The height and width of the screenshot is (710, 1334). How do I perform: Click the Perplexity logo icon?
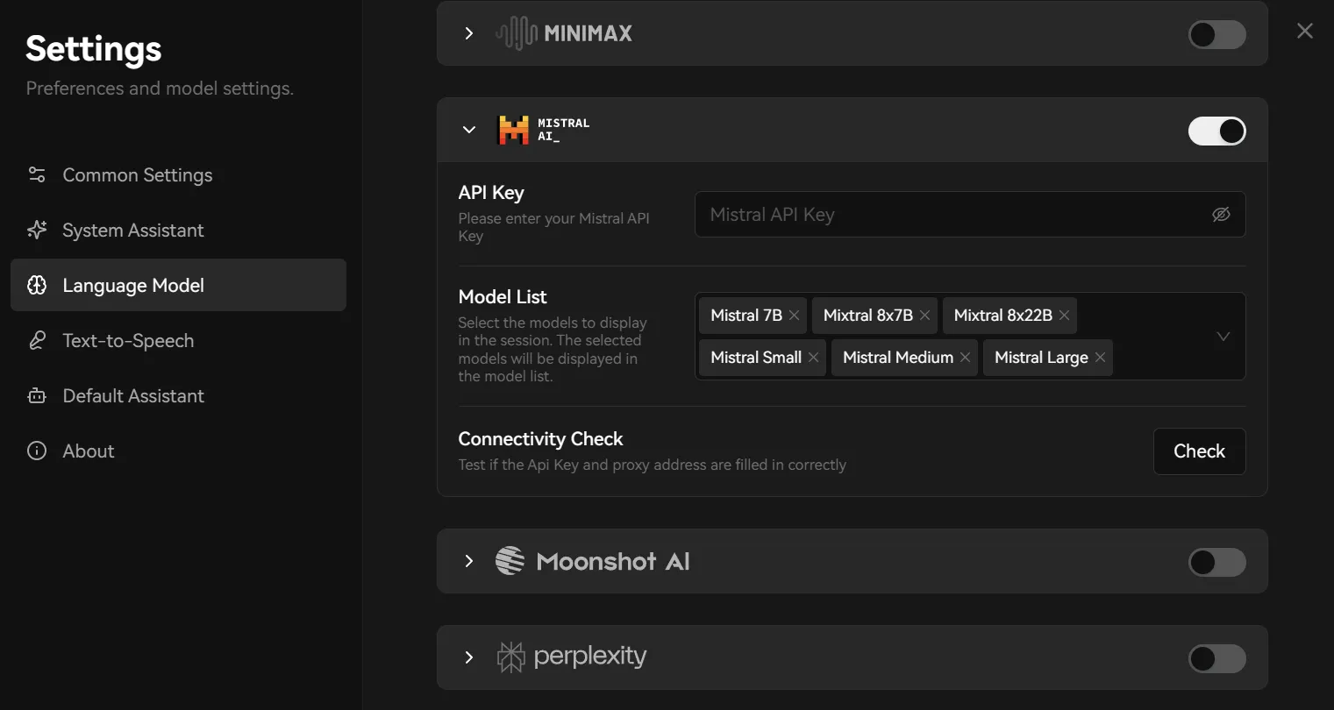coord(510,657)
